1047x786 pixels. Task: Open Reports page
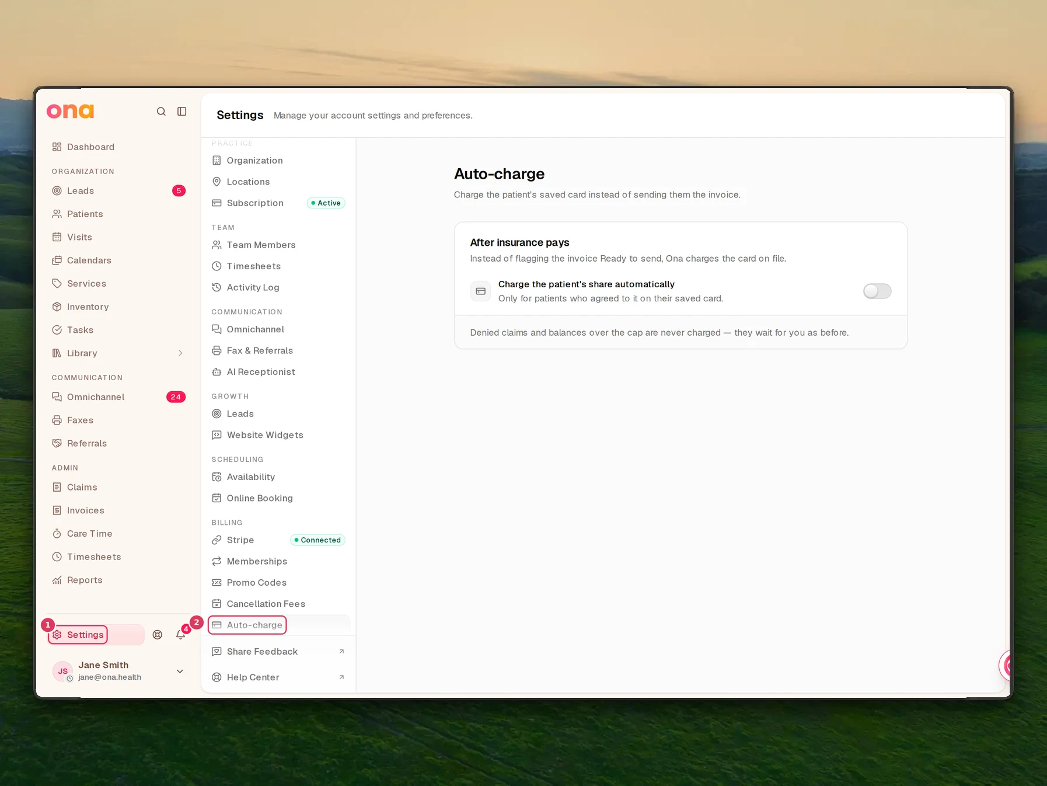[118, 580]
